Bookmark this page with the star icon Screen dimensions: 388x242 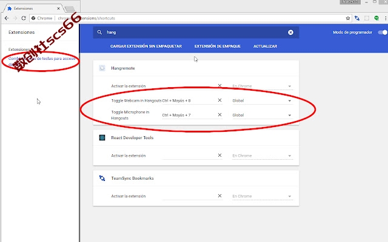pyautogui.click(x=348, y=18)
